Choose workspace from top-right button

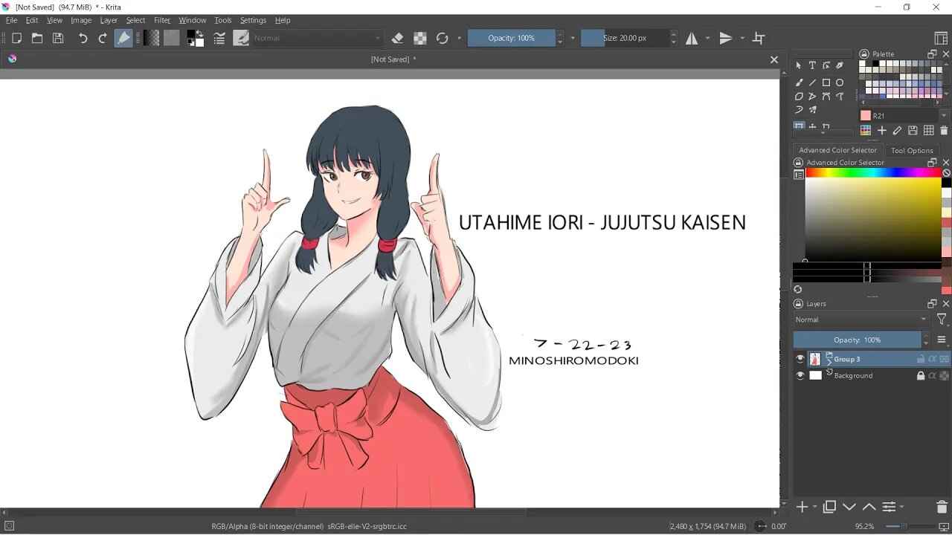[941, 38]
